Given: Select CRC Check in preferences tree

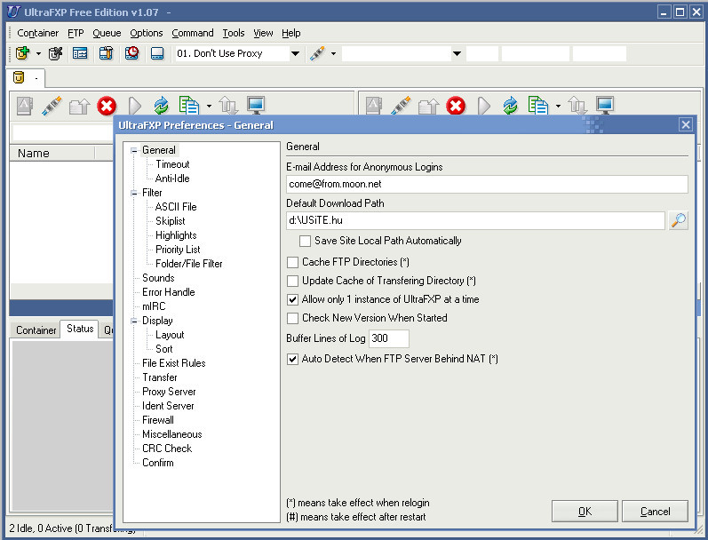Looking at the screenshot, I should [167, 449].
